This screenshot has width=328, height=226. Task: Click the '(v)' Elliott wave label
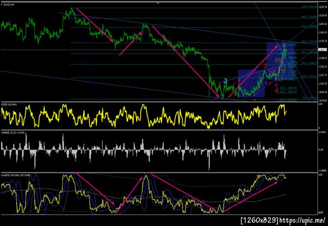[282, 69]
